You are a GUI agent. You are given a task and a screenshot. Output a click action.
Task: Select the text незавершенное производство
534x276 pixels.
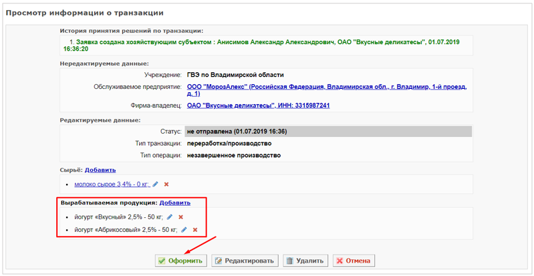[x=234, y=156]
